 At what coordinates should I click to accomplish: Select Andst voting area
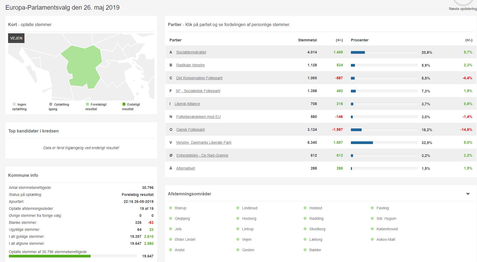(x=180, y=250)
